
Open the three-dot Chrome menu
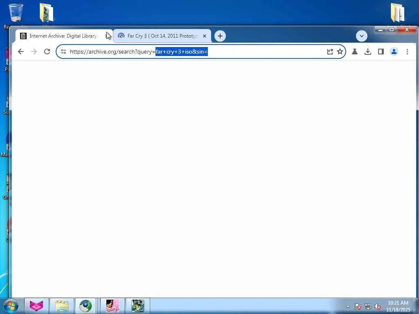407,52
